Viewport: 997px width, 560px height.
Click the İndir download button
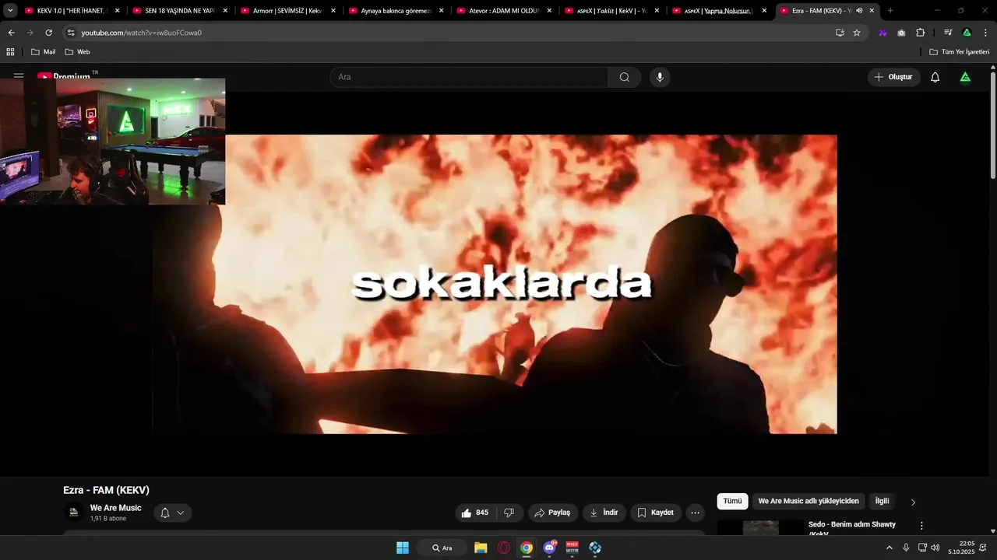[x=604, y=513]
